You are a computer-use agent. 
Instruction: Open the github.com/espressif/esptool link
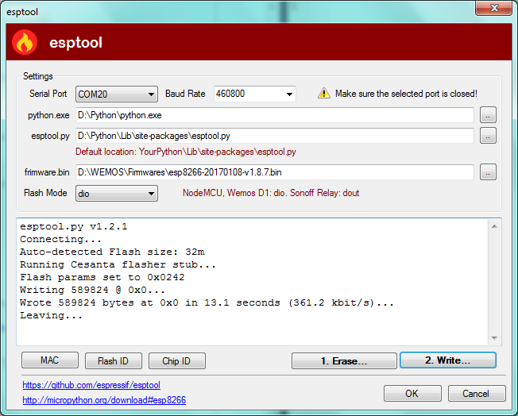tap(91, 385)
